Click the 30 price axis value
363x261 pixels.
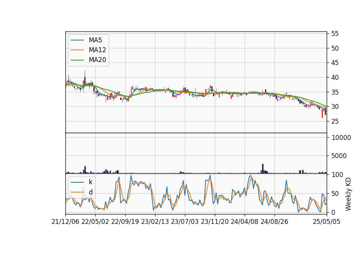[335, 107]
